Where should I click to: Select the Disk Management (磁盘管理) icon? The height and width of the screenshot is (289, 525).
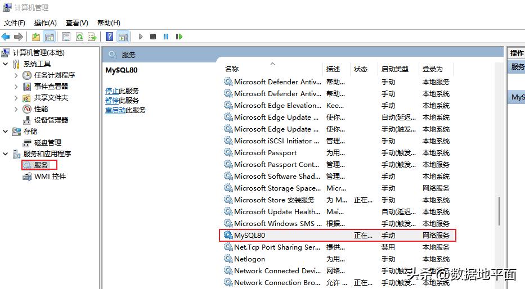(27, 143)
